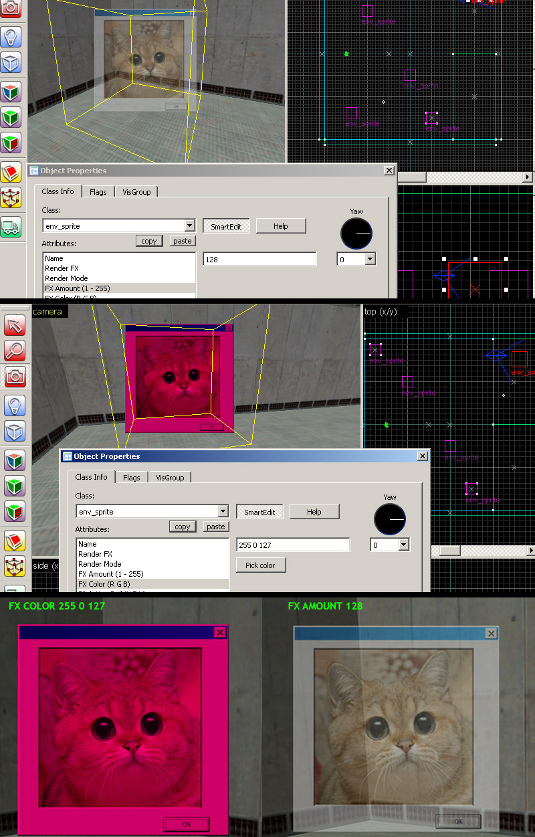This screenshot has width=535, height=837.
Task: Select the lightbulb Entity tool beside the translucent cat viewport
Action: click(x=11, y=36)
